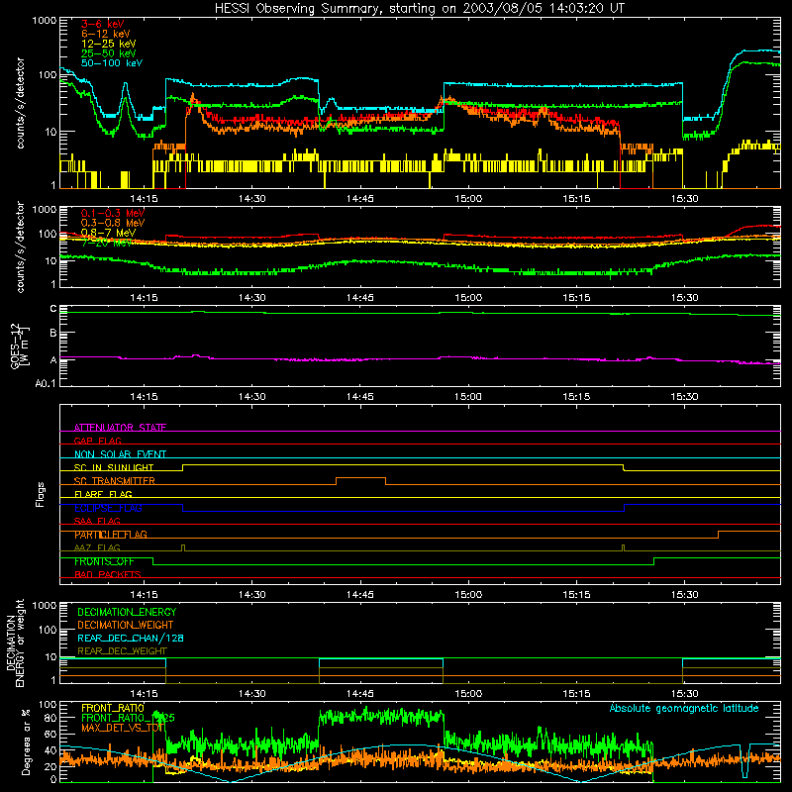Click the second AAZ_FLAG spike after 15:15
This screenshot has width=792, height=792.
coord(624,547)
